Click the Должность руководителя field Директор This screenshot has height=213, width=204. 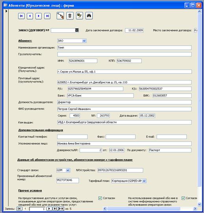[124, 102]
